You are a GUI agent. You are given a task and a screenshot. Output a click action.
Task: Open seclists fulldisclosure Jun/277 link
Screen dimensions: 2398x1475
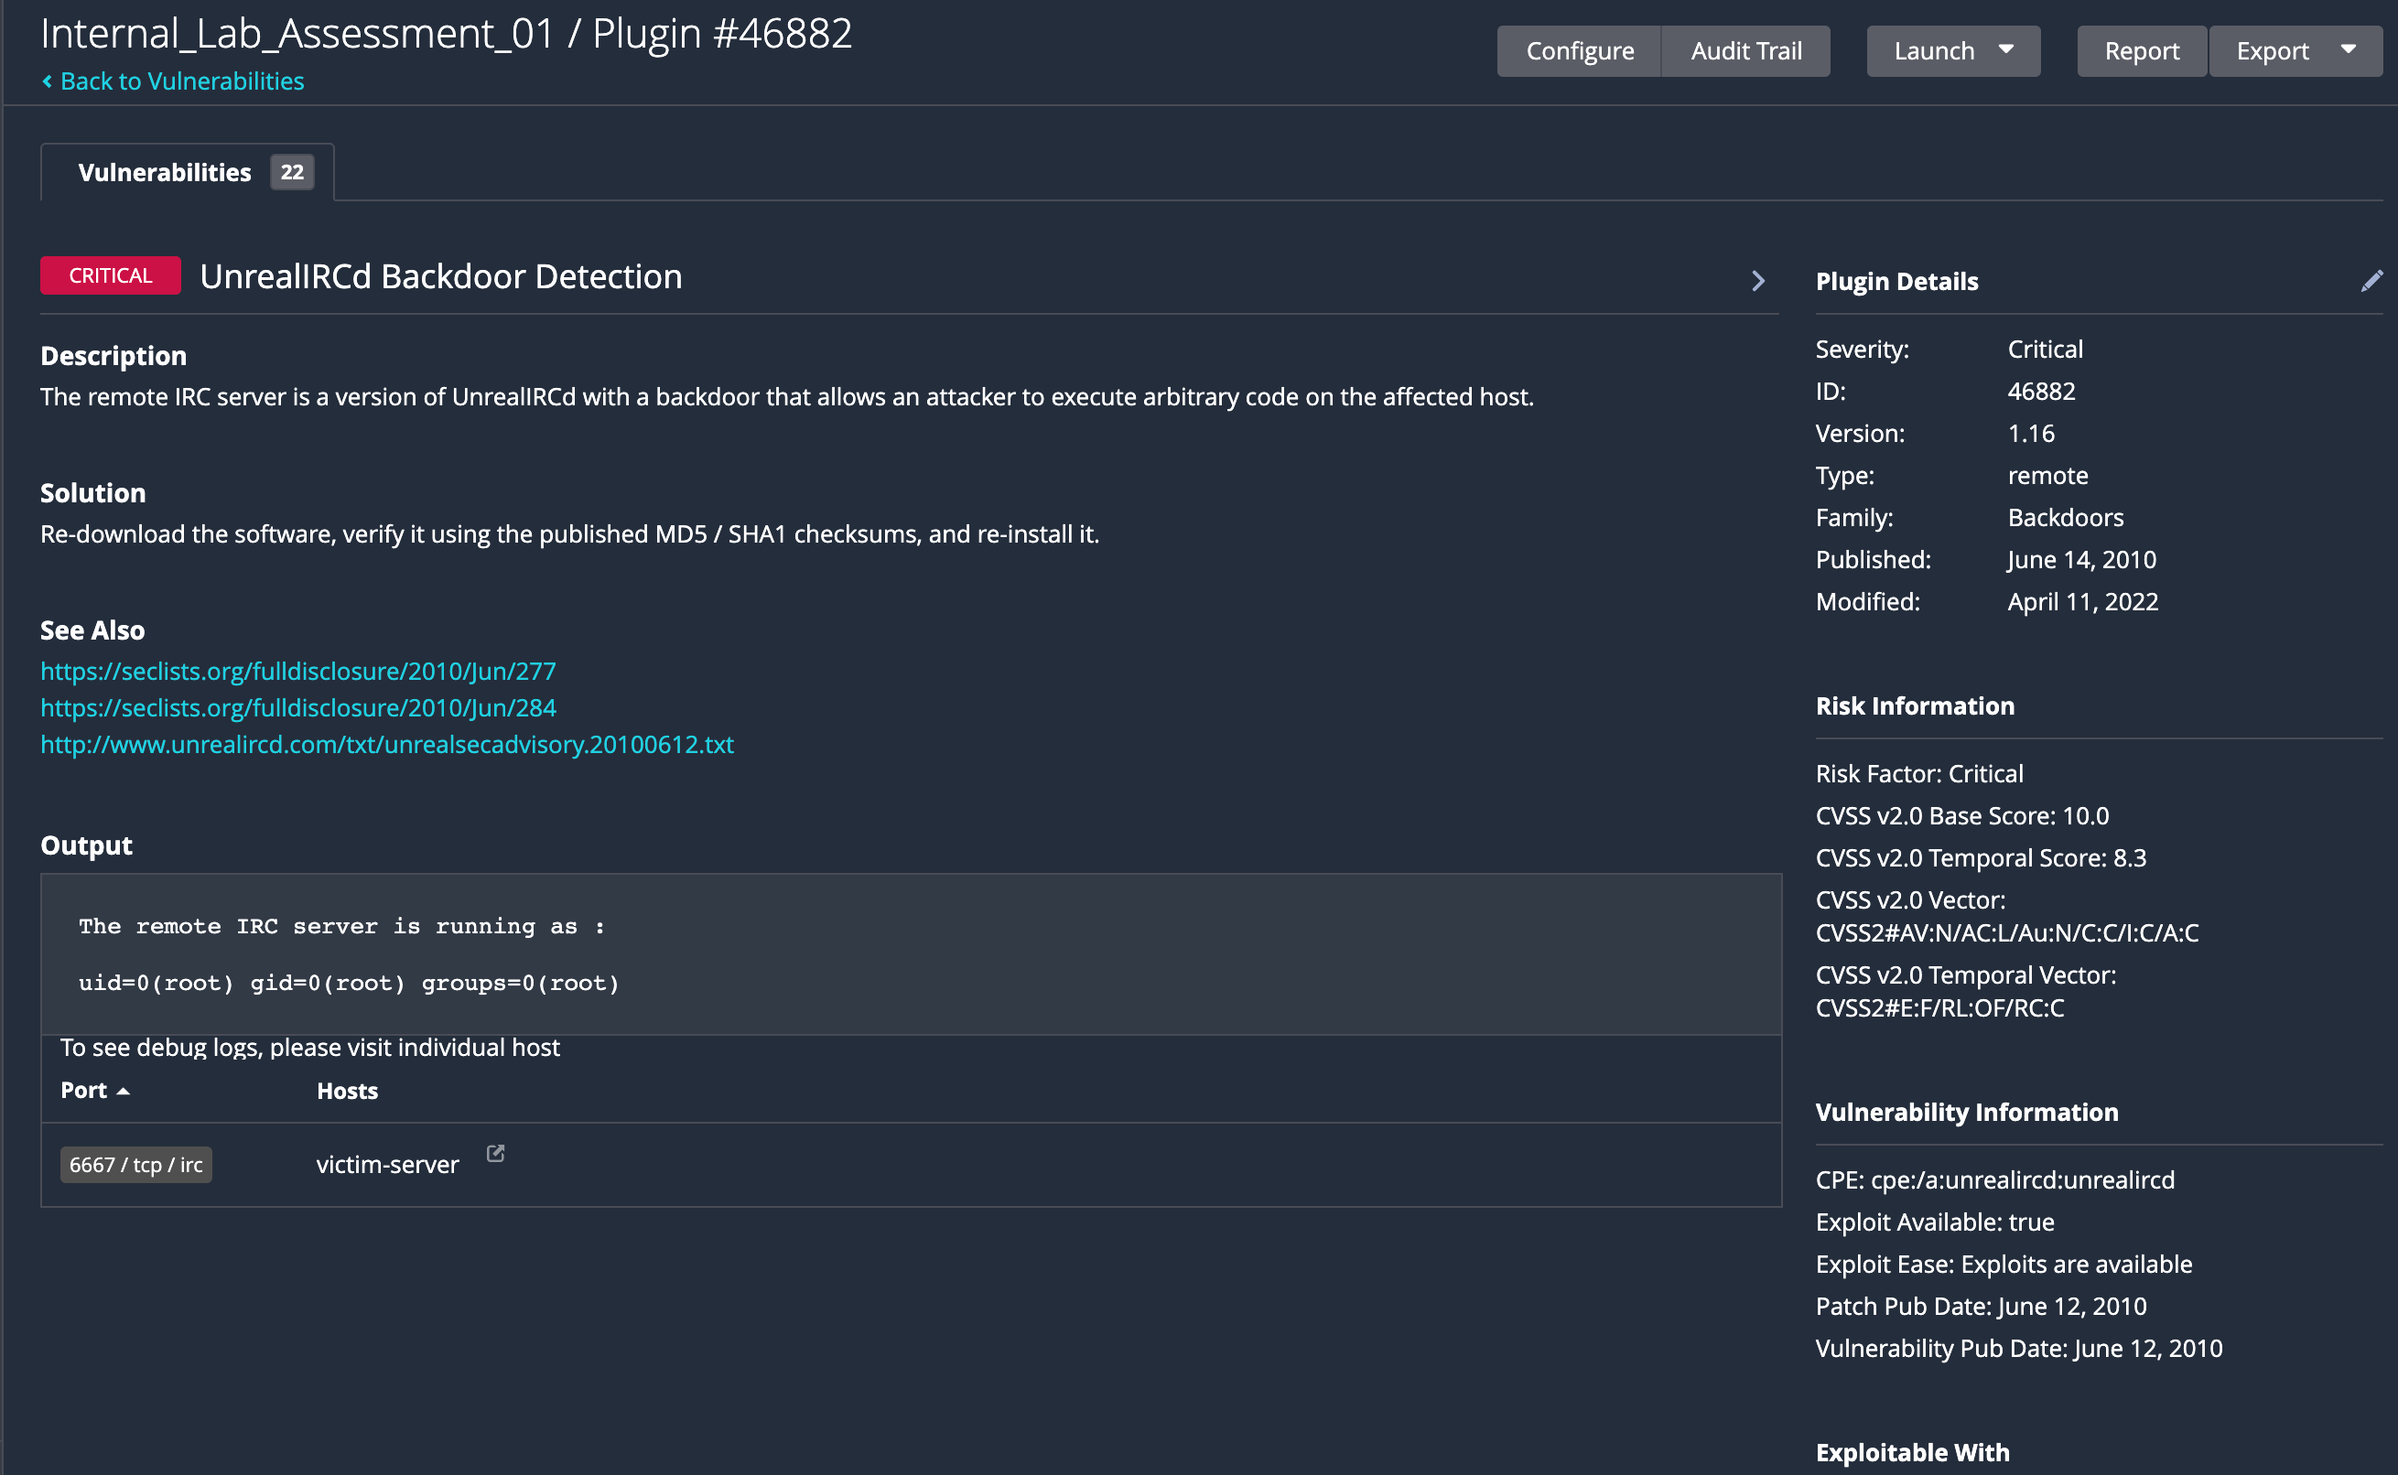pos(297,672)
